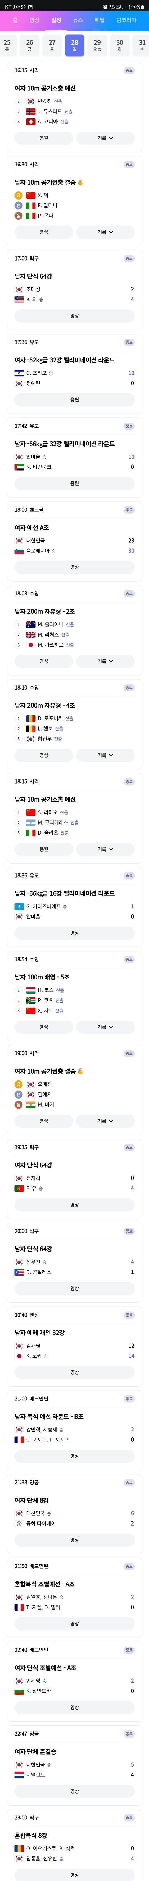The width and height of the screenshot is (149, 1881).
Task: Open 영상 for 남자 단식 64강 조대성 match
Action: [74, 315]
